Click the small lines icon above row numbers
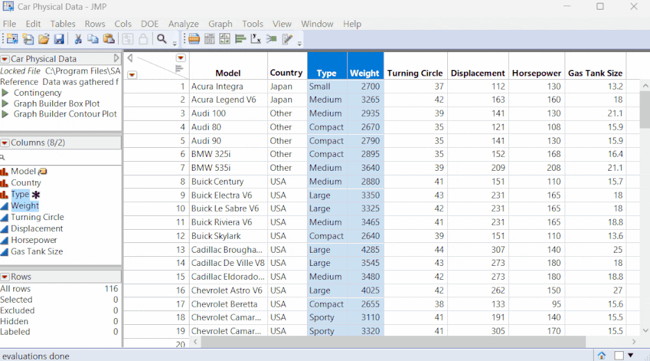 [x=179, y=69]
